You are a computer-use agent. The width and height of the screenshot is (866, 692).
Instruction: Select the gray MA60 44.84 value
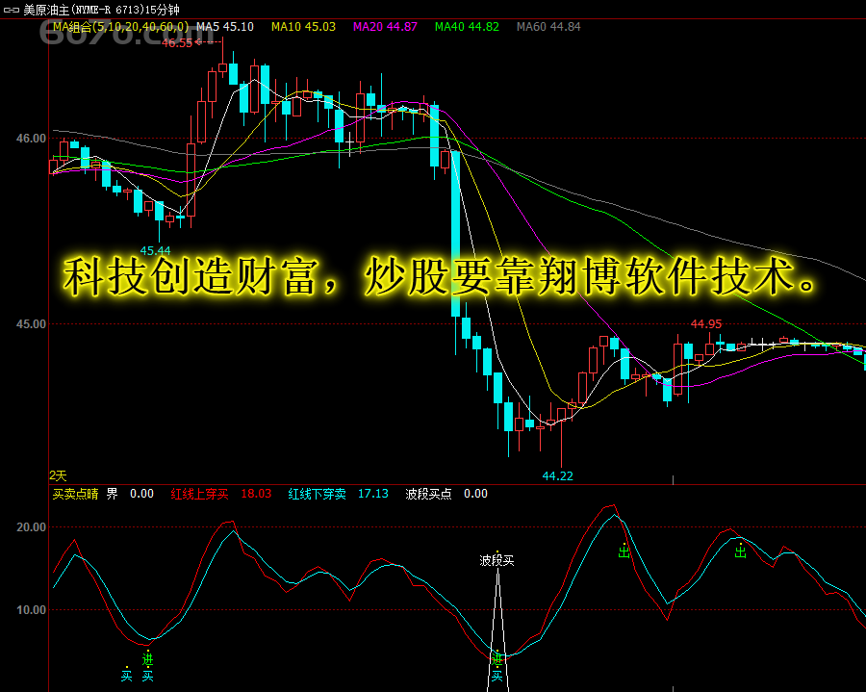pyautogui.click(x=548, y=27)
